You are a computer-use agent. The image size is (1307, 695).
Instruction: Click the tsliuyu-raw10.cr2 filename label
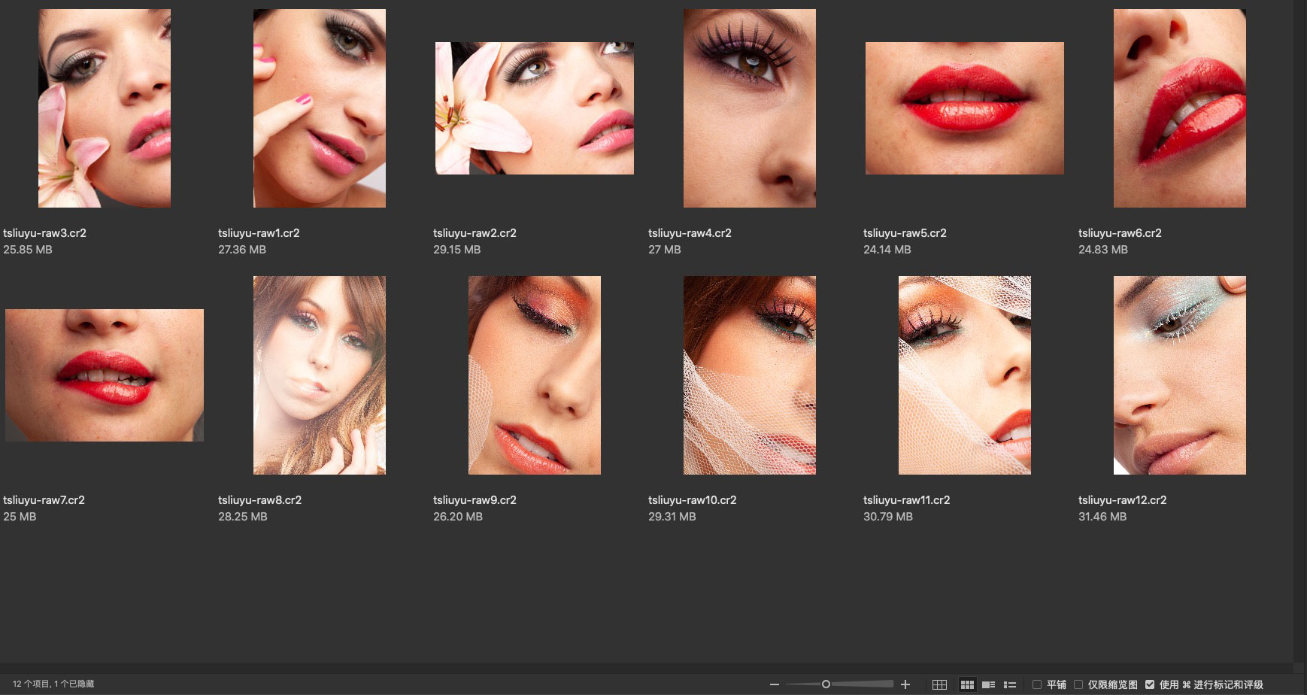point(692,500)
